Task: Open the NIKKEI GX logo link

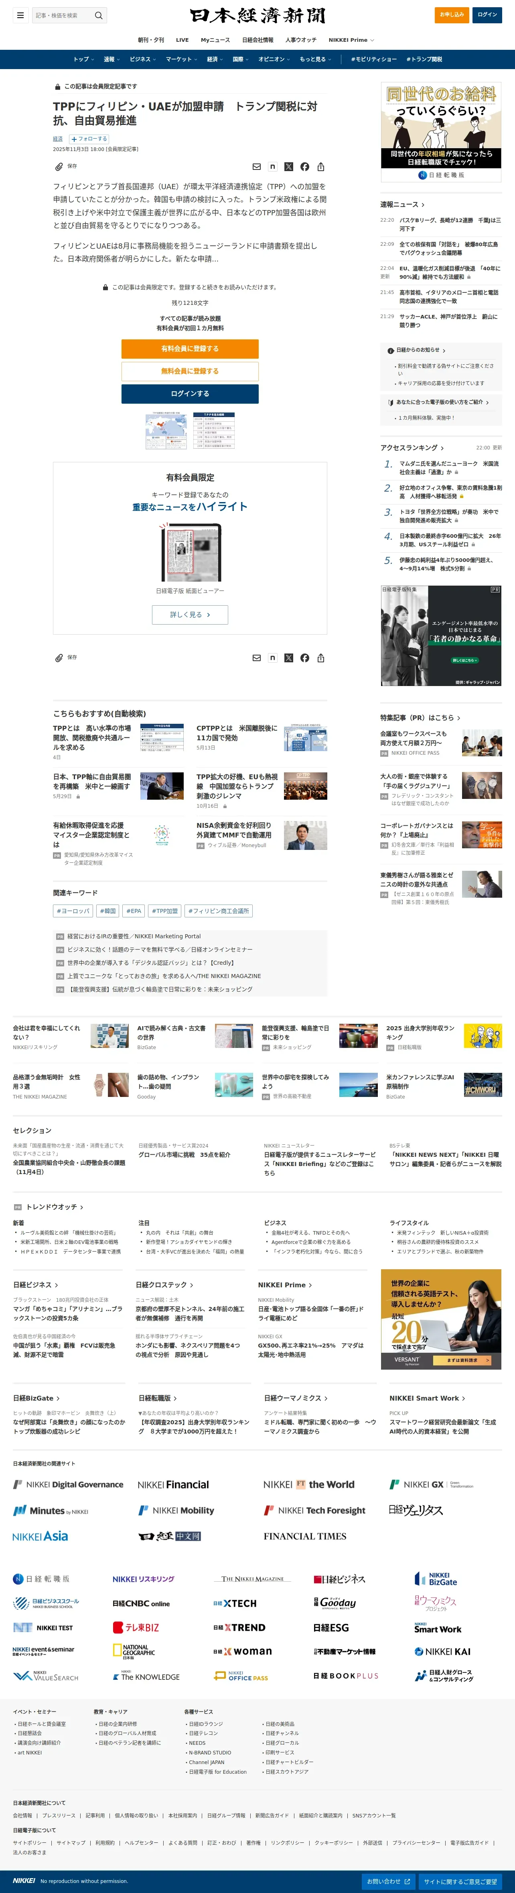Action: point(431,1485)
